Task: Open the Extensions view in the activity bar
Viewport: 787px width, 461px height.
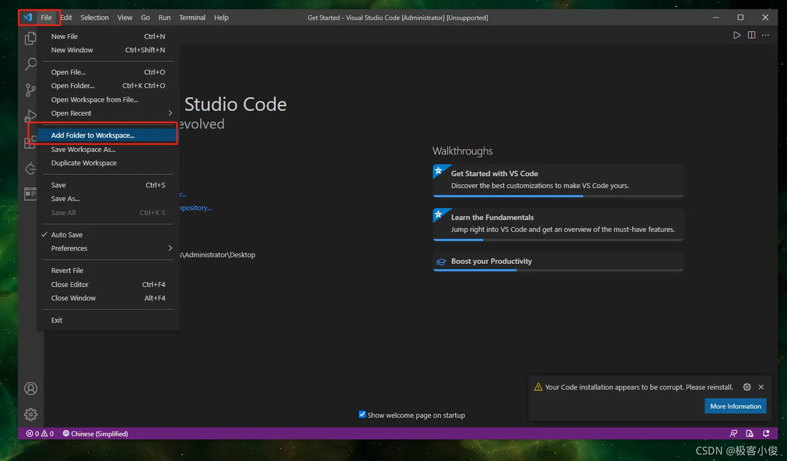Action: click(x=30, y=143)
